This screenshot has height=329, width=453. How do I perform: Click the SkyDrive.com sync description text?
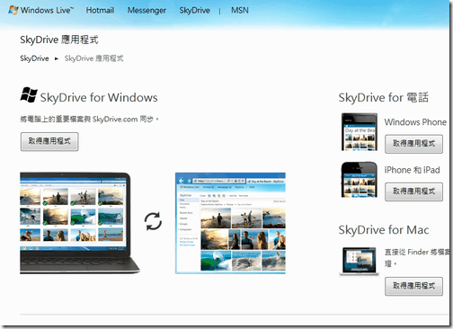point(89,120)
